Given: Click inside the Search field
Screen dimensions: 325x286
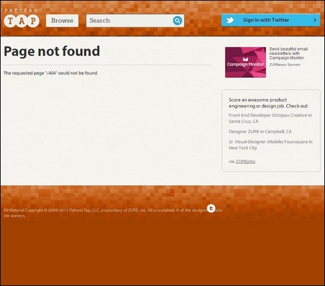Looking at the screenshot, I should coord(129,21).
